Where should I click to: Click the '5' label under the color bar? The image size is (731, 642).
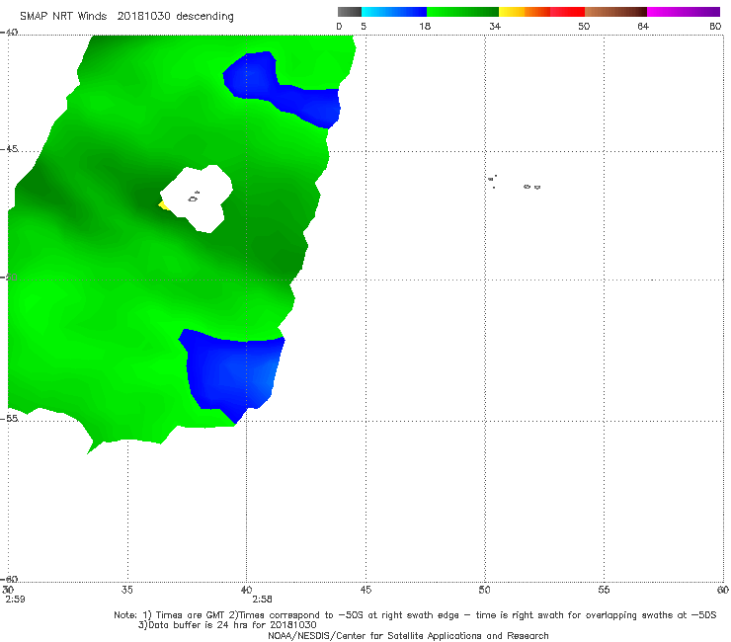(x=364, y=27)
